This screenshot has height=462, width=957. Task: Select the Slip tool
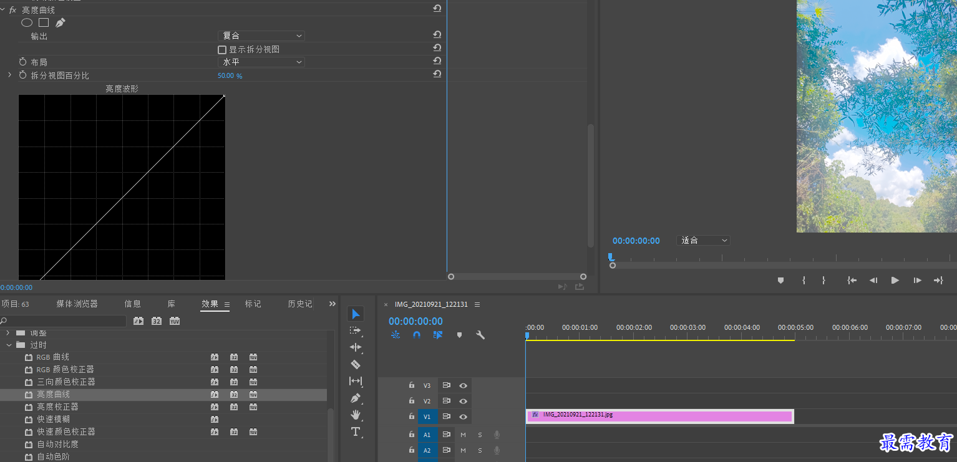coord(356,381)
